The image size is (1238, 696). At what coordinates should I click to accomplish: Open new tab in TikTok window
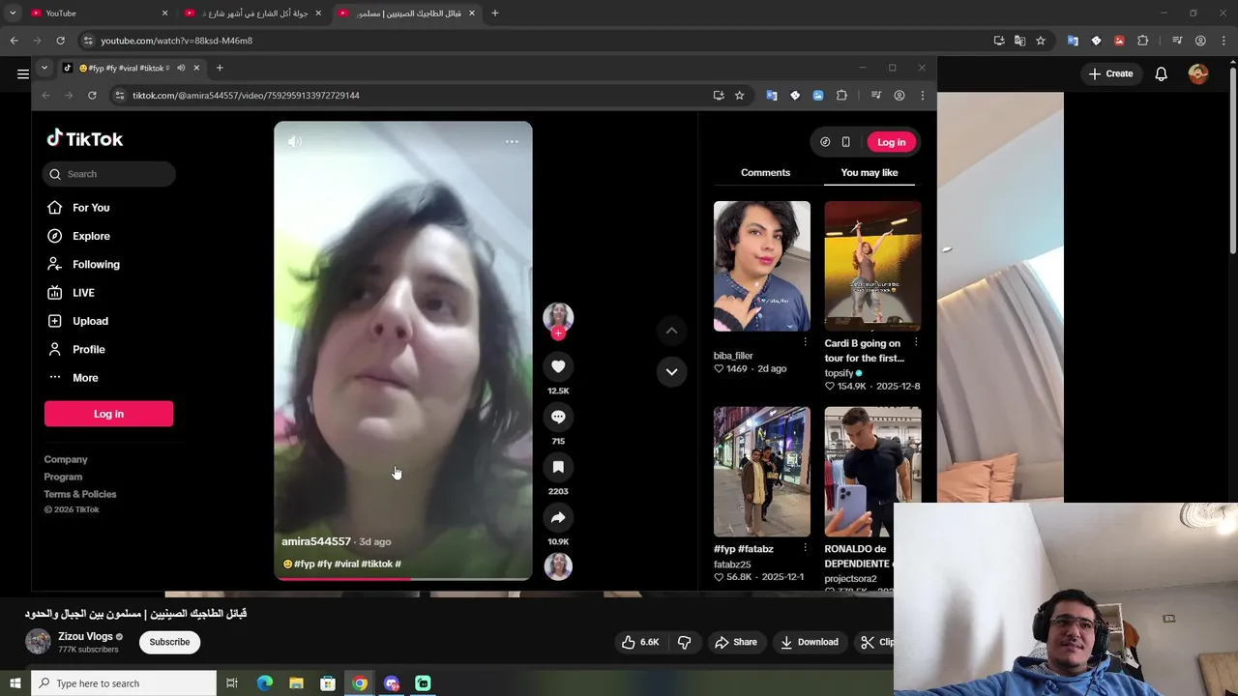(220, 68)
